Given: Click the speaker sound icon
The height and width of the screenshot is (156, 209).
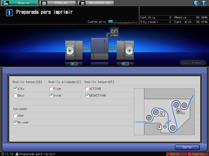Looking at the screenshot, I should click(x=196, y=3).
